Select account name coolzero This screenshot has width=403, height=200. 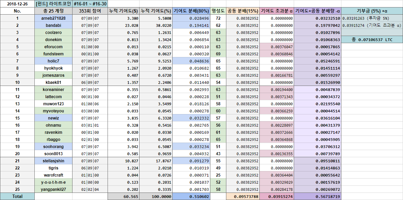53,33
